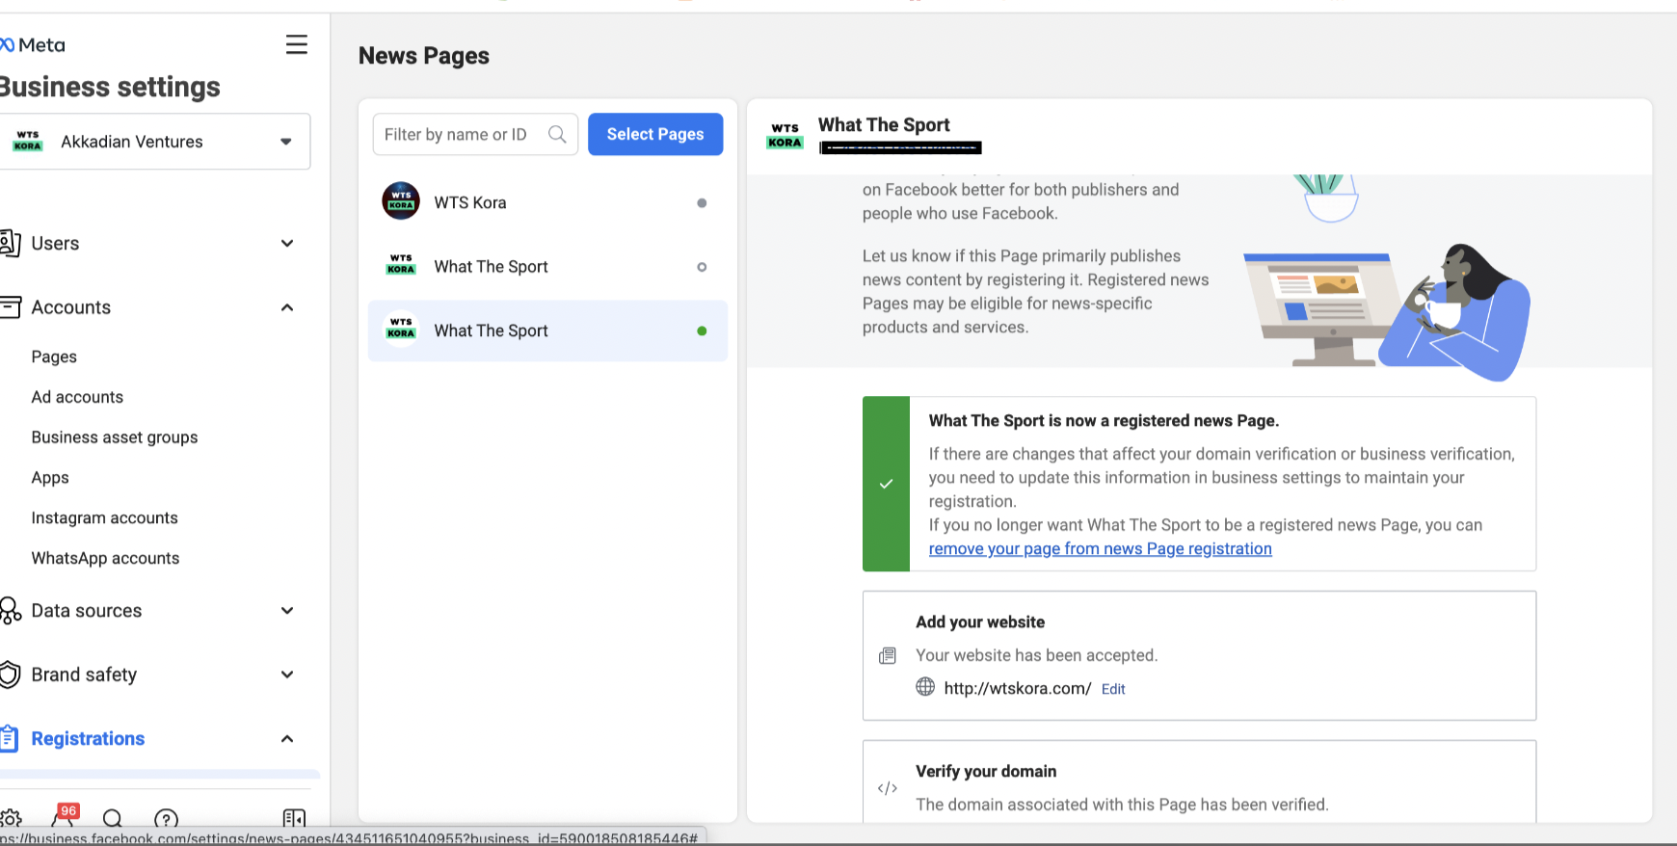This screenshot has height=846, width=1677.
Task: Click remove your page from news Page registration
Action: 1100,549
